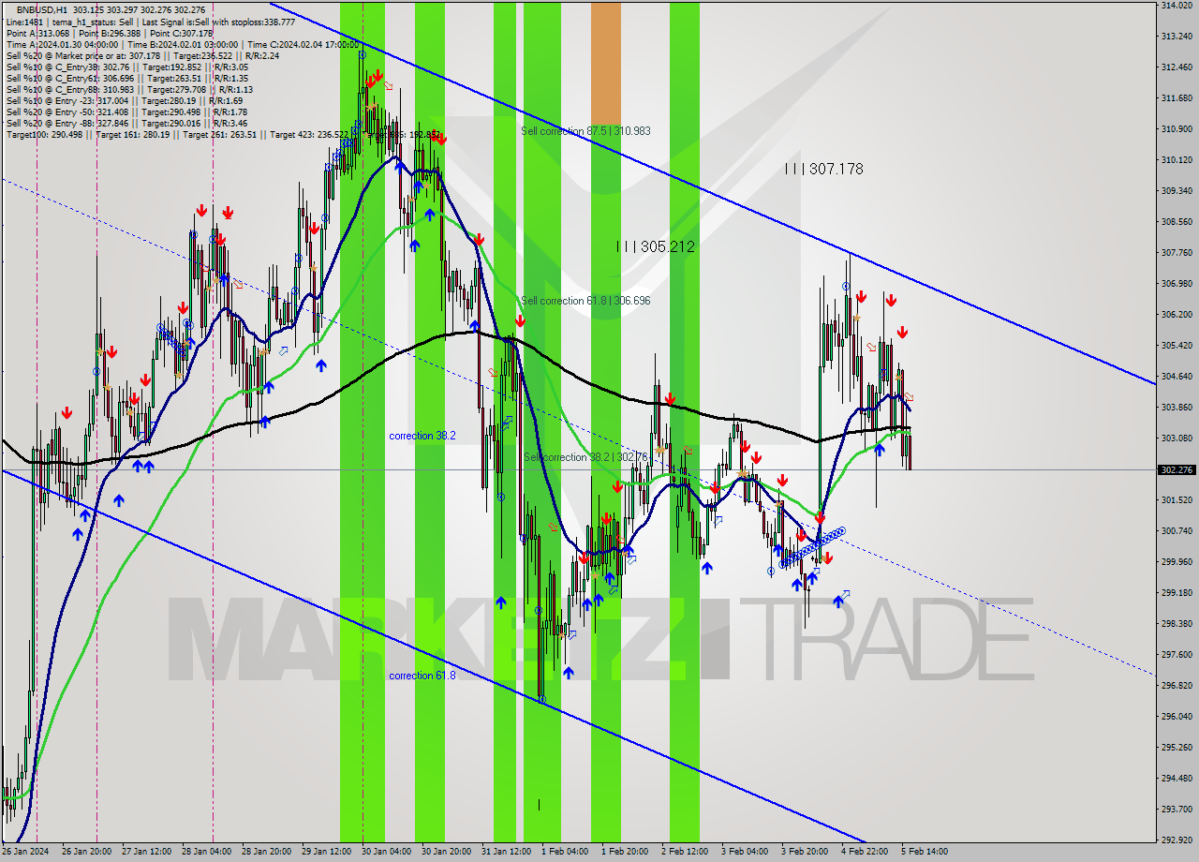Image resolution: width=1199 pixels, height=862 pixels.
Task: Select the 'Sell %20 @ Entry -50: 321.408' line
Action: 126,111
